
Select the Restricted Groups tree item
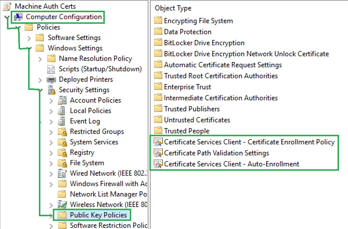97,132
